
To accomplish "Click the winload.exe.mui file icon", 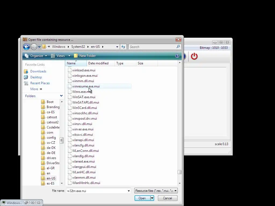I will (70, 70).
